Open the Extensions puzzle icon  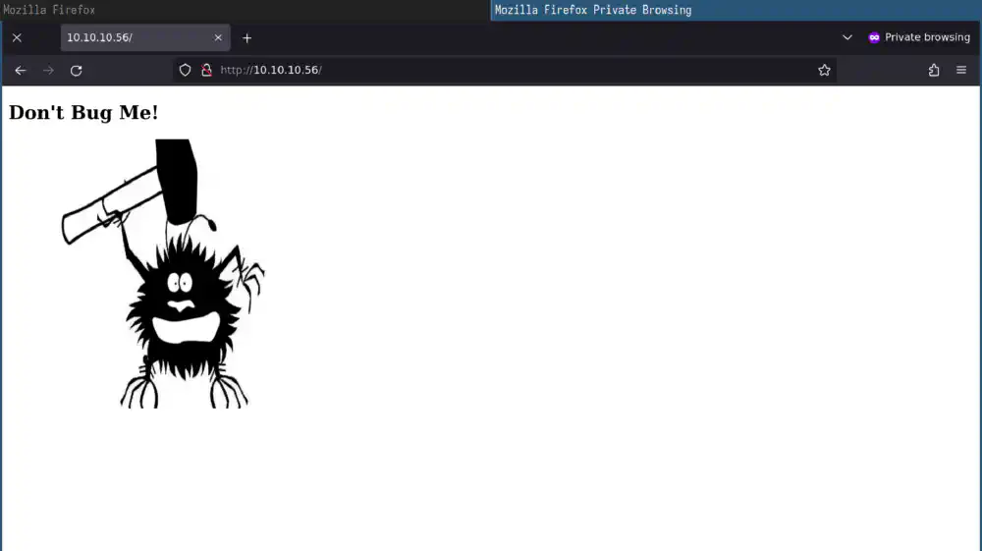coord(934,70)
